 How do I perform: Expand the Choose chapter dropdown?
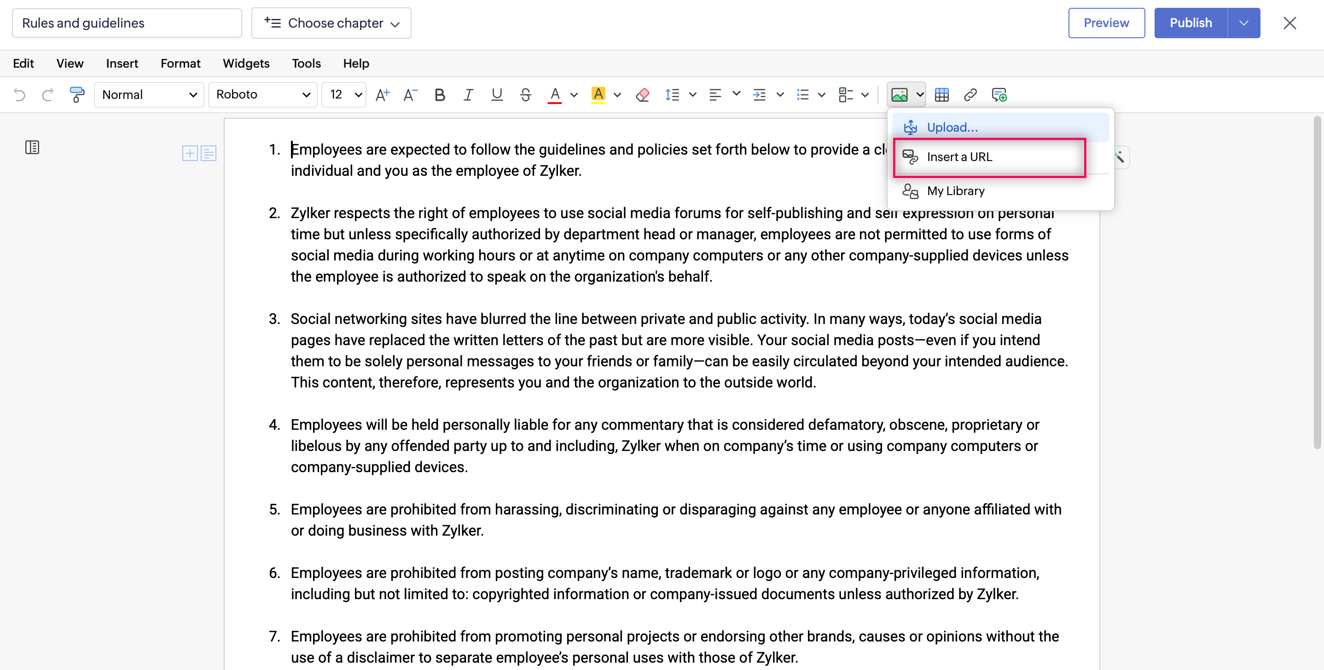click(x=331, y=23)
